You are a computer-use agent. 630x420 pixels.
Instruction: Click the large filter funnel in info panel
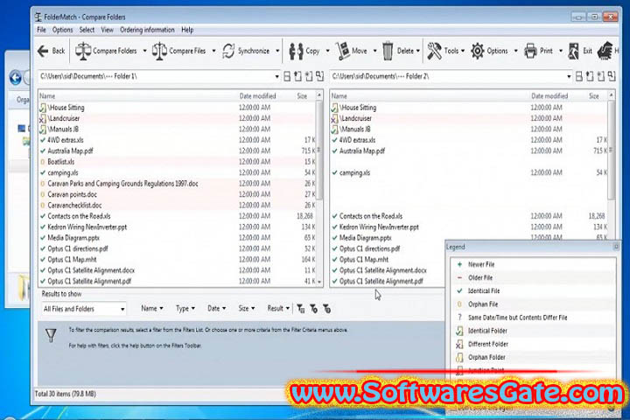point(51,335)
